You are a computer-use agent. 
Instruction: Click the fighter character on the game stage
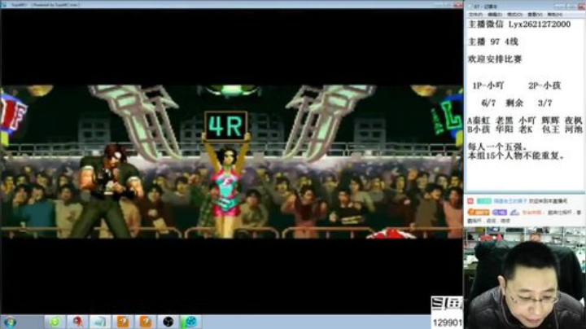pyautogui.click(x=107, y=191)
